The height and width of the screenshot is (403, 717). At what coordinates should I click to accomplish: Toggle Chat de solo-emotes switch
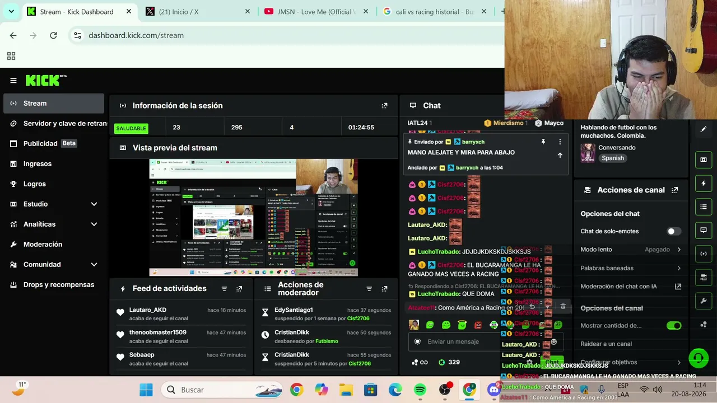(674, 231)
